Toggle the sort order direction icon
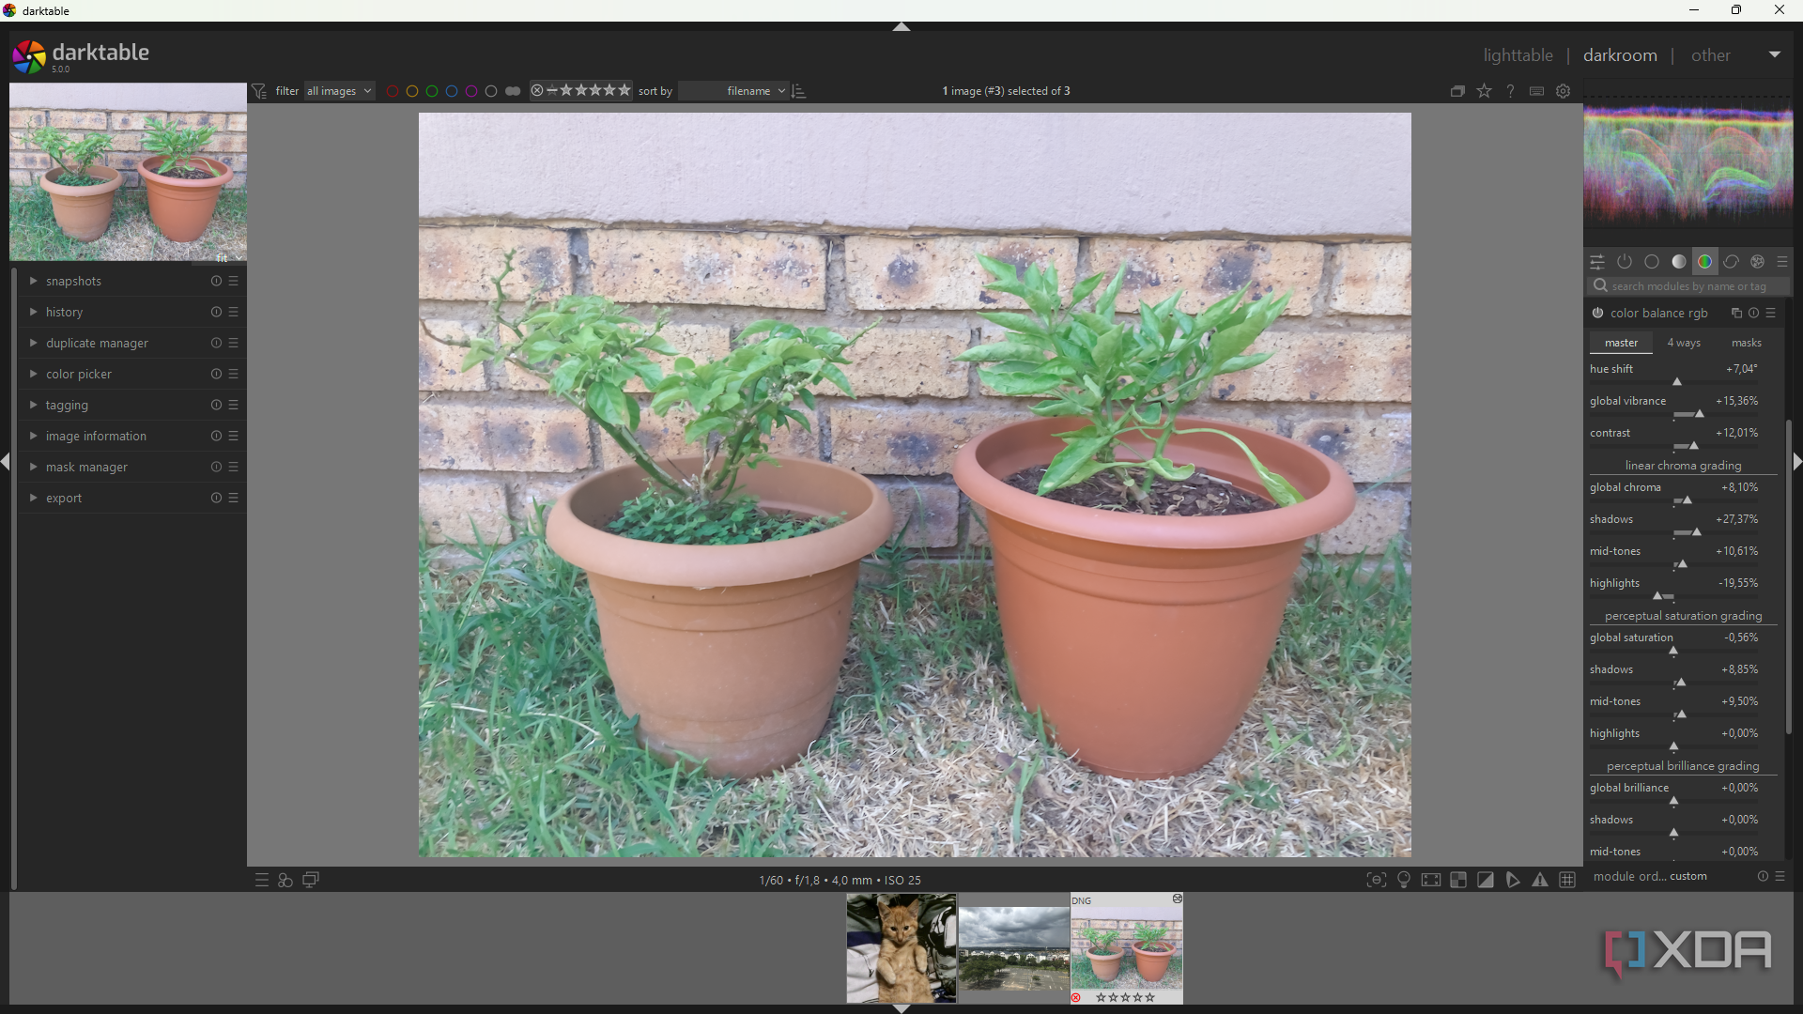 pyautogui.click(x=799, y=91)
